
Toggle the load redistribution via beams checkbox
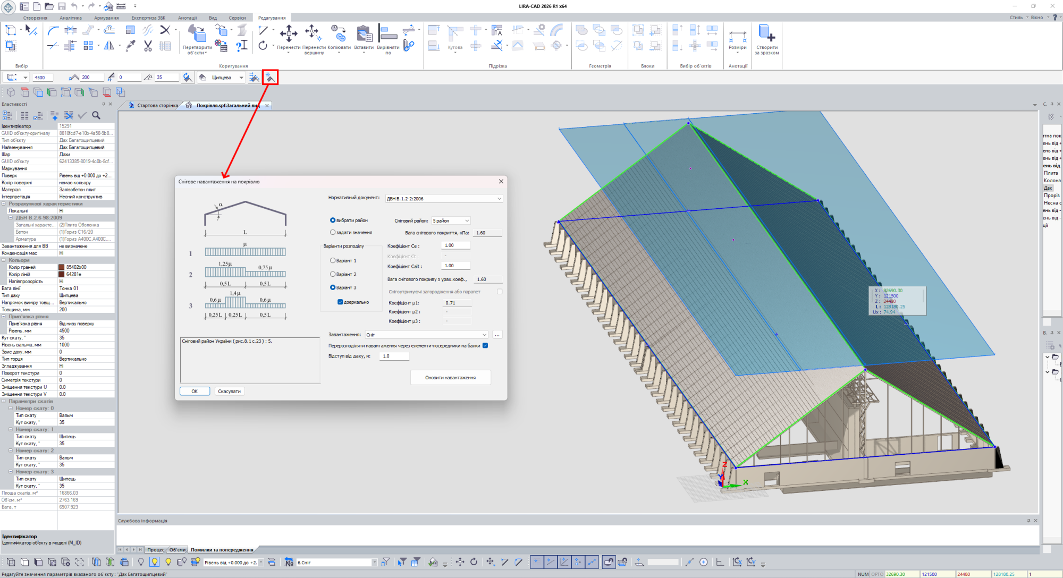[x=485, y=346]
